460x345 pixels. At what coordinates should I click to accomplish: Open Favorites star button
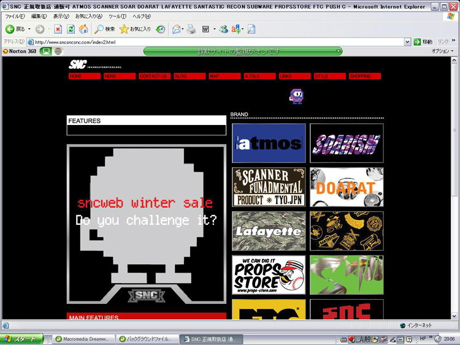(135, 29)
